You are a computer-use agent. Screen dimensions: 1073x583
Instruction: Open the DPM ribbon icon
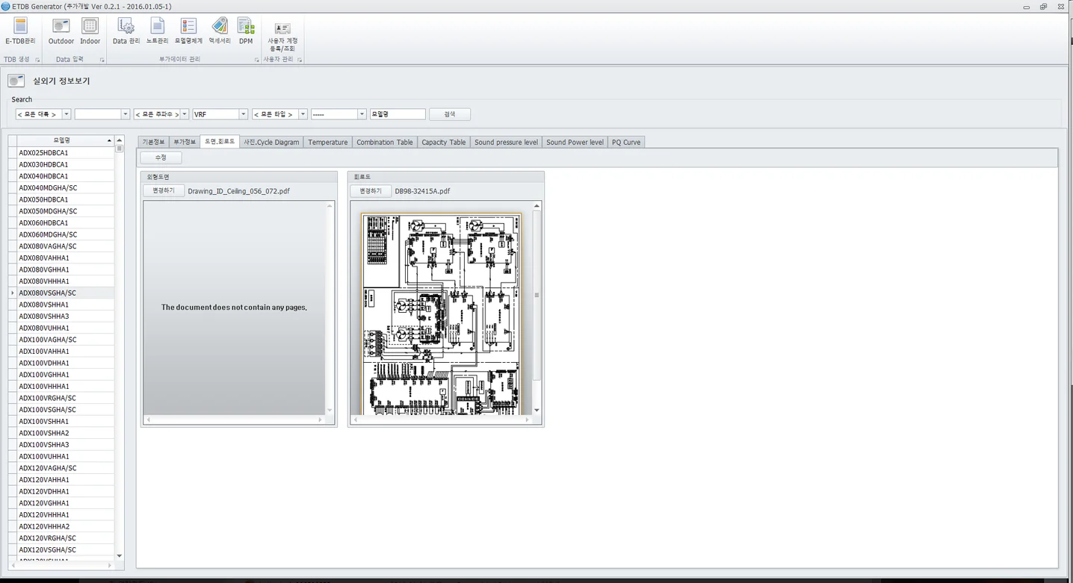(246, 31)
